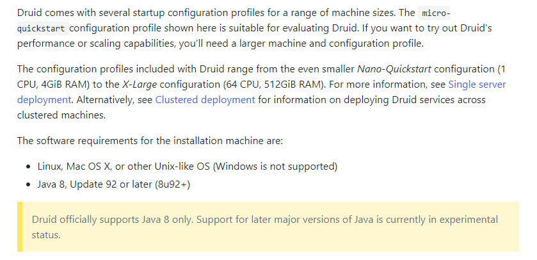
Task: Click the italic X-Large text
Action: (140, 85)
